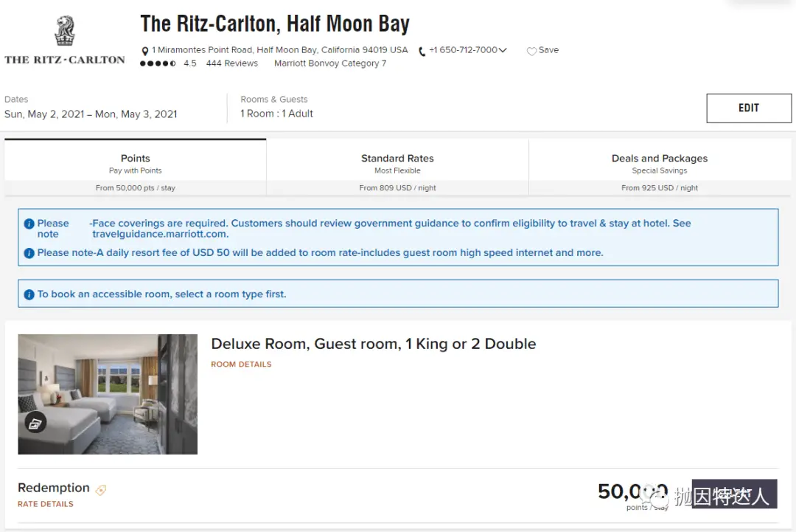Viewport: 796px width, 532px height.
Task: Click the info icon beside resort fee note
Action: pos(29,253)
